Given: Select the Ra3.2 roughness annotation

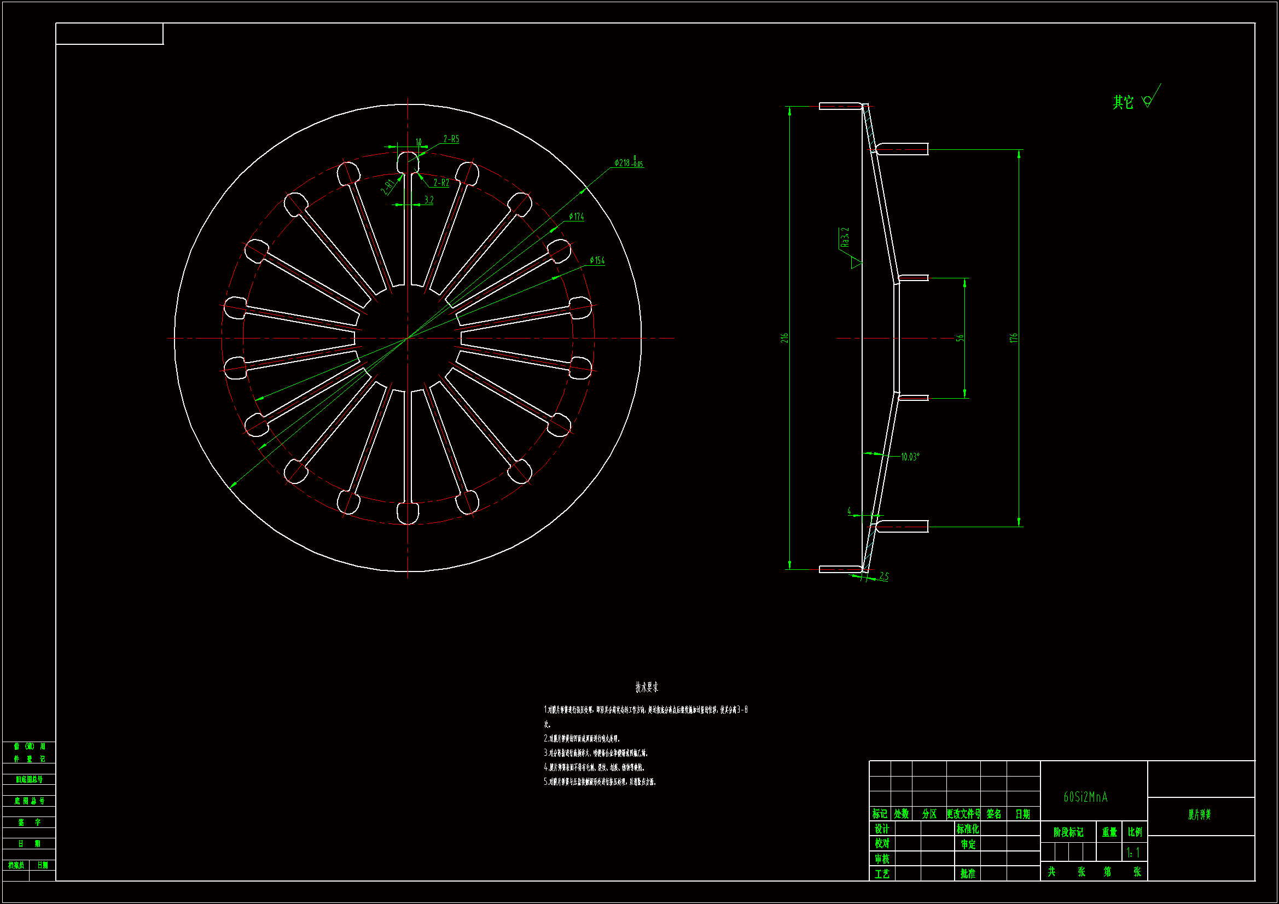Looking at the screenshot, I should coord(845,238).
